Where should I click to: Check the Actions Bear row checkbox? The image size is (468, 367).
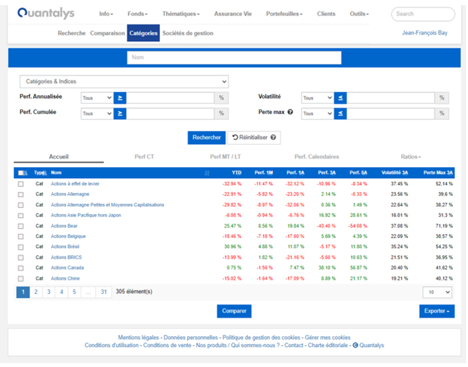click(x=21, y=226)
